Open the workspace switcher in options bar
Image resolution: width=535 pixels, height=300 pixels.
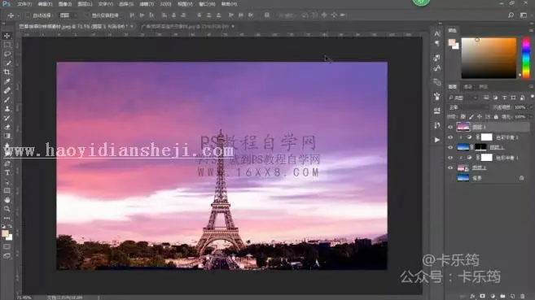tap(524, 15)
